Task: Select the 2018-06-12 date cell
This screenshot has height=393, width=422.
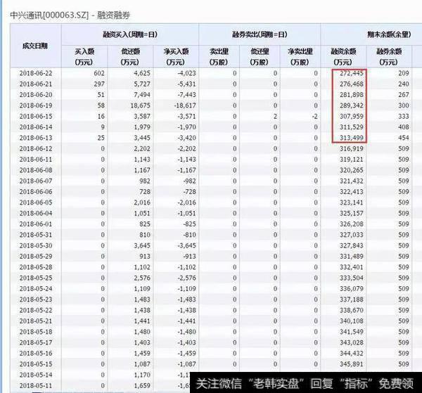Action: 36,148
